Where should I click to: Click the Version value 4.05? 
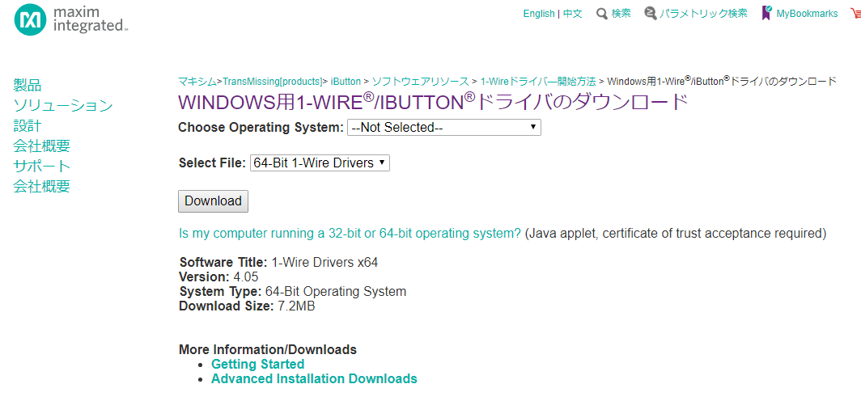(245, 276)
